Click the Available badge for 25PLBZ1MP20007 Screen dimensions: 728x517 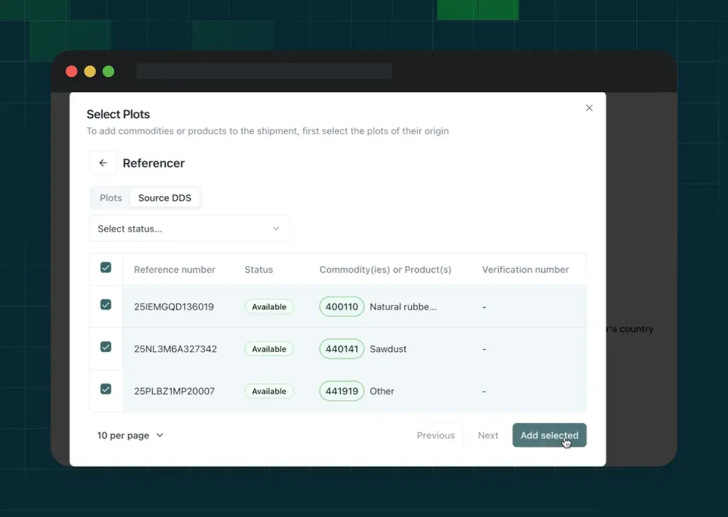click(x=269, y=391)
